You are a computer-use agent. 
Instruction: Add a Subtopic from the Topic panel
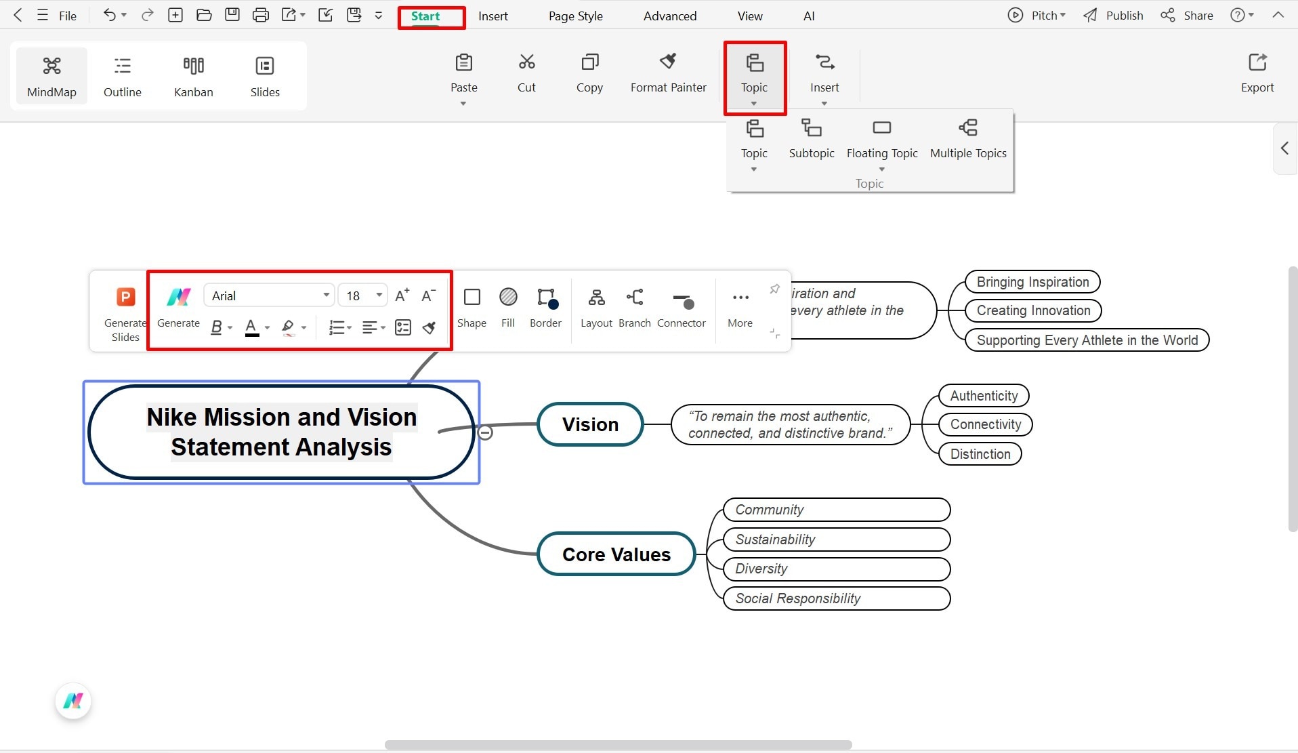tap(812, 140)
